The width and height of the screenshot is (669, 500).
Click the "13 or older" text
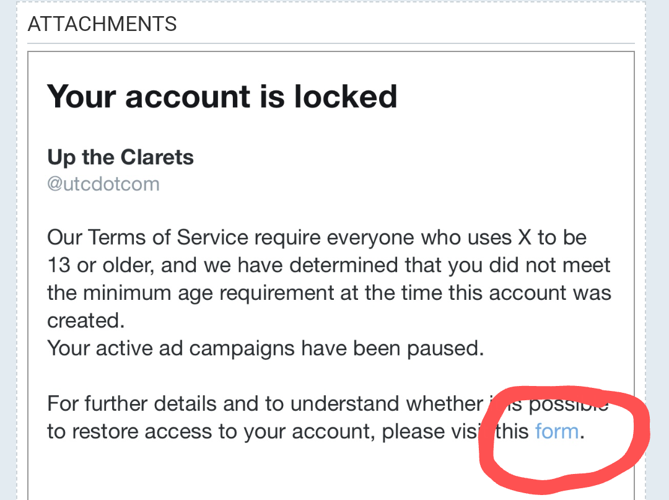[x=100, y=265]
